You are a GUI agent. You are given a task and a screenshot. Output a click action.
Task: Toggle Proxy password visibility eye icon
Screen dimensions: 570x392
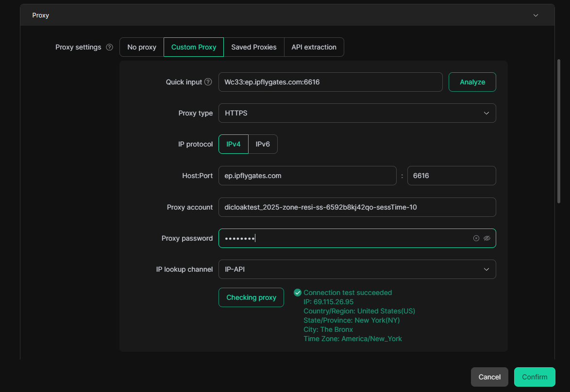pyautogui.click(x=487, y=238)
